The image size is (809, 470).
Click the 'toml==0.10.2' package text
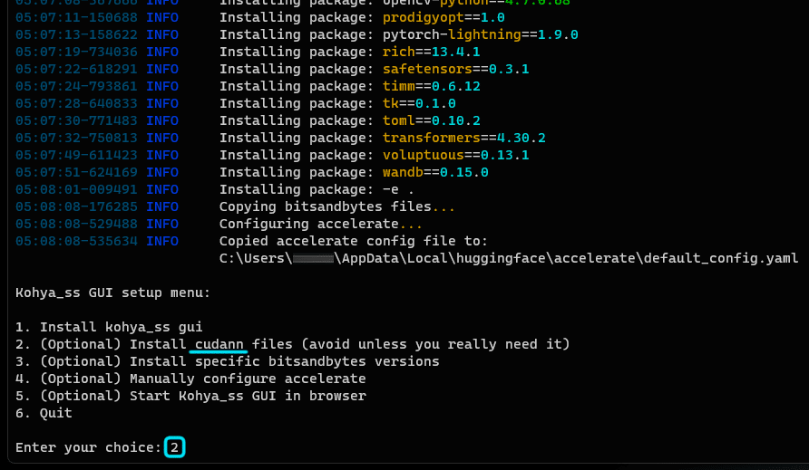point(432,120)
